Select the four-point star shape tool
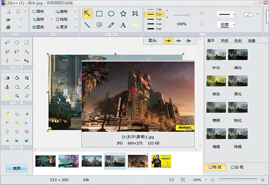The image size is (269, 185). pos(135,14)
